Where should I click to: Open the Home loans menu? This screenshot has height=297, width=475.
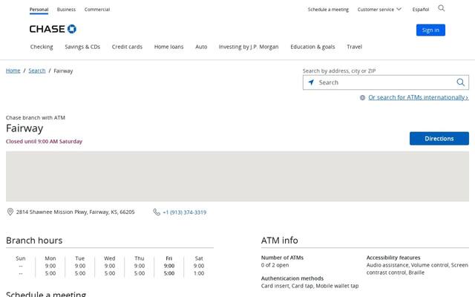tap(168, 47)
